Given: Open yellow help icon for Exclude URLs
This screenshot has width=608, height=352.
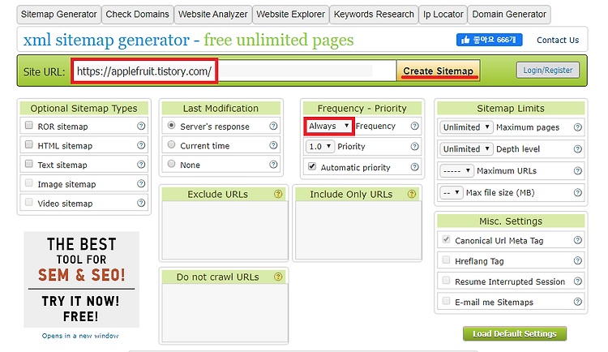Looking at the screenshot, I should [x=278, y=194].
